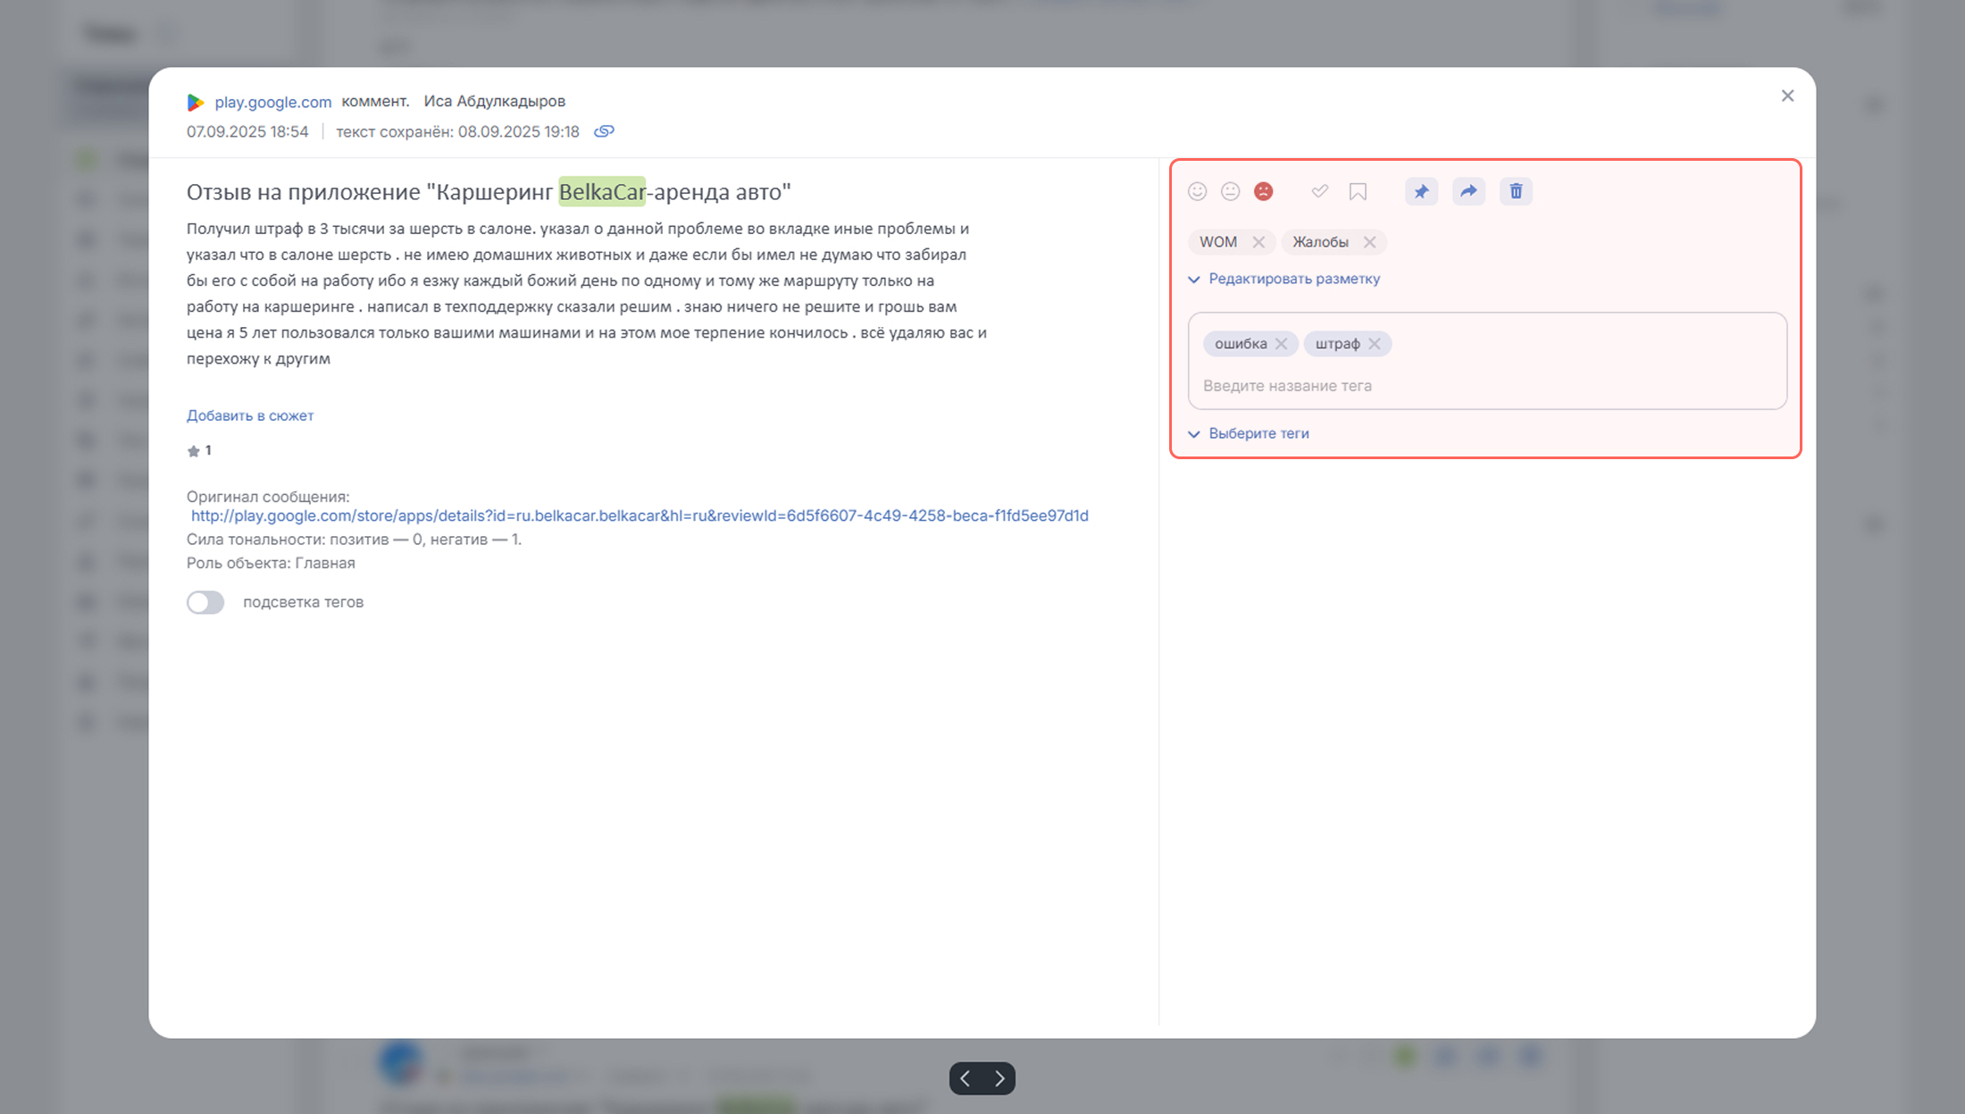Image resolution: width=1965 pixels, height=1114 pixels.
Task: Mark review sentiment as positive smiley
Action: (x=1197, y=191)
